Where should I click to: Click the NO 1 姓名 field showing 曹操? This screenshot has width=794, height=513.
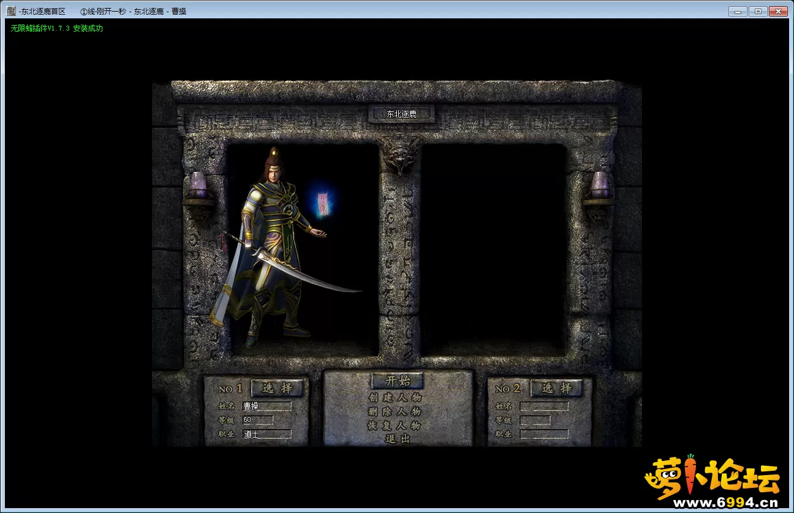point(267,406)
